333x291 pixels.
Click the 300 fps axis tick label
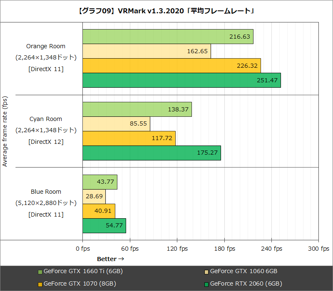pyautogui.click(x=318, y=248)
